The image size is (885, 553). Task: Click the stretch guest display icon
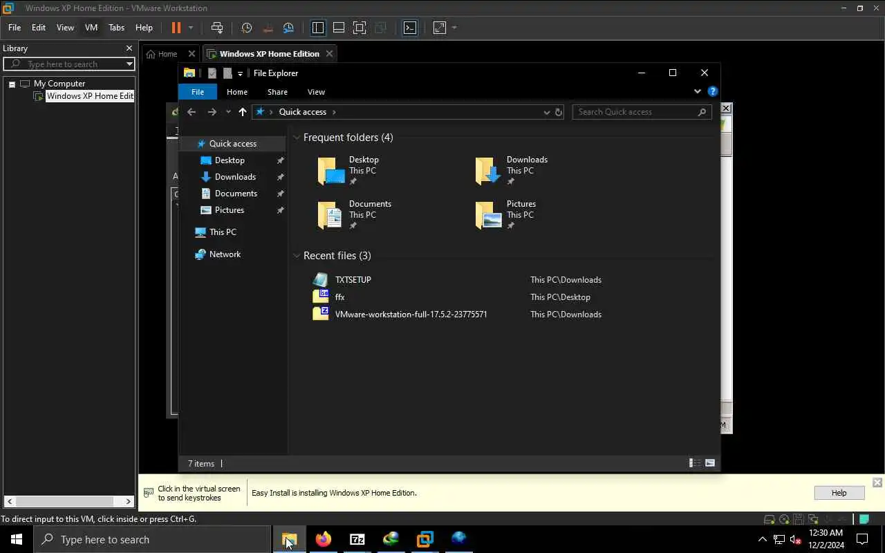[x=440, y=28]
